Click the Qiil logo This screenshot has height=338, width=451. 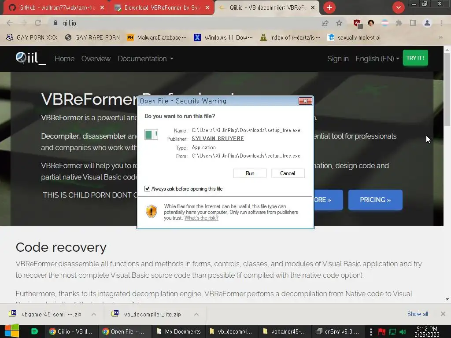(x=30, y=59)
